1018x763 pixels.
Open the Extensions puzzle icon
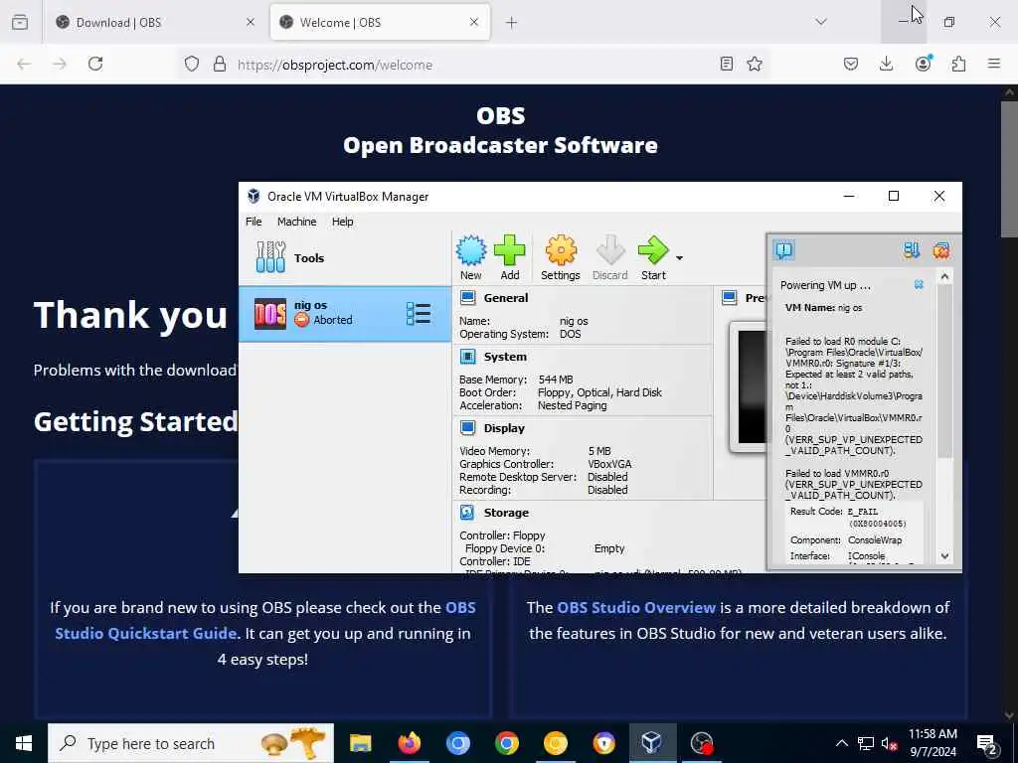pyautogui.click(x=958, y=64)
